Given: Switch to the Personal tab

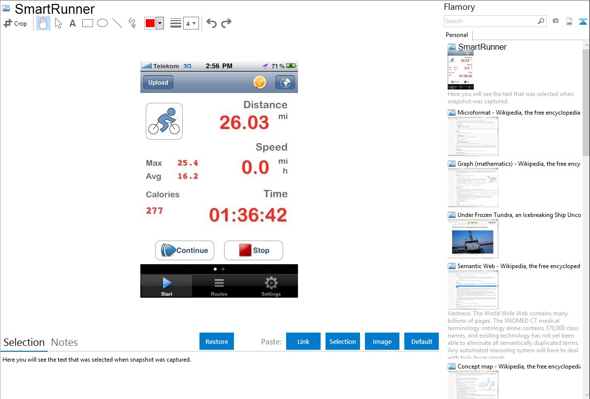Looking at the screenshot, I should pos(457,35).
